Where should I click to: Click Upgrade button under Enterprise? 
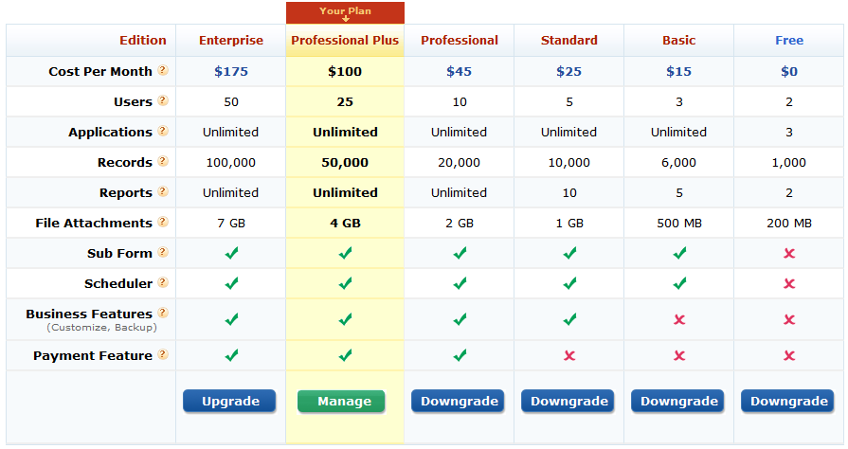(229, 402)
